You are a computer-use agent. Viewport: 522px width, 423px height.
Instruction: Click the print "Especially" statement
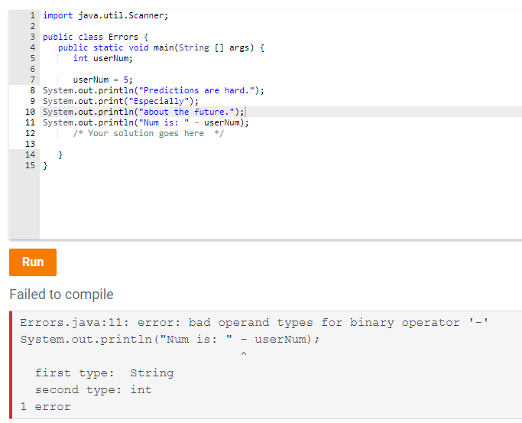(121, 101)
